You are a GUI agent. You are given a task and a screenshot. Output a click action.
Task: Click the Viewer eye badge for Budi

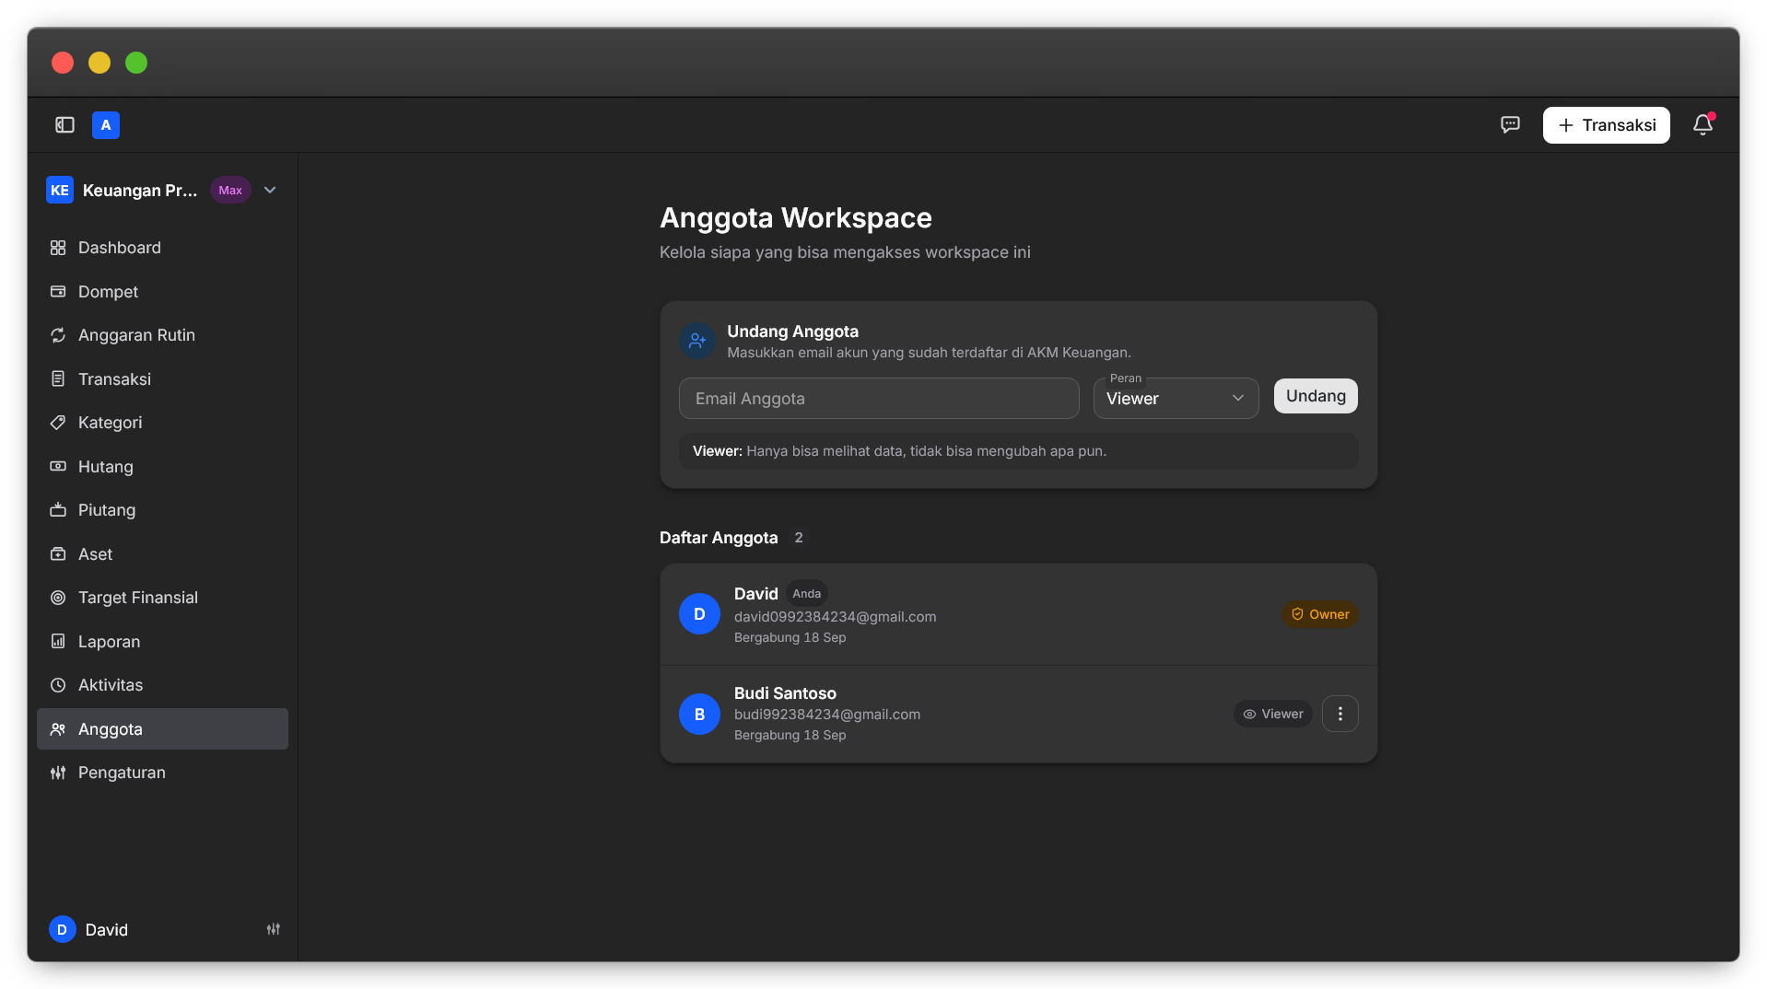[x=1273, y=715]
